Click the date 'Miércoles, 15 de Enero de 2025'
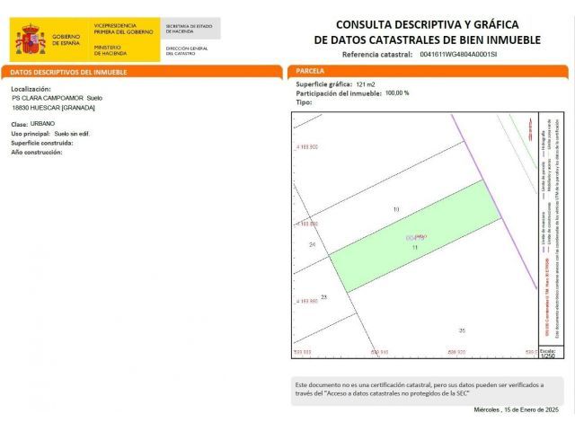This screenshot has height=431, width=575. point(516,409)
